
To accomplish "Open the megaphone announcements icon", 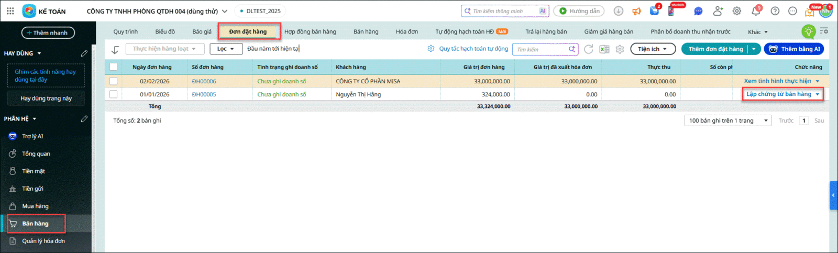I will [636, 11].
